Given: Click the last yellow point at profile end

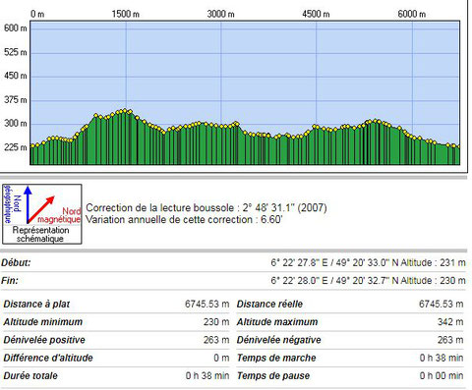Looking at the screenshot, I should [x=458, y=147].
